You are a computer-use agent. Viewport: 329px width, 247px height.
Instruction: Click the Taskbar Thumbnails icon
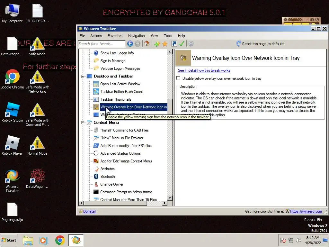[x=96, y=99]
